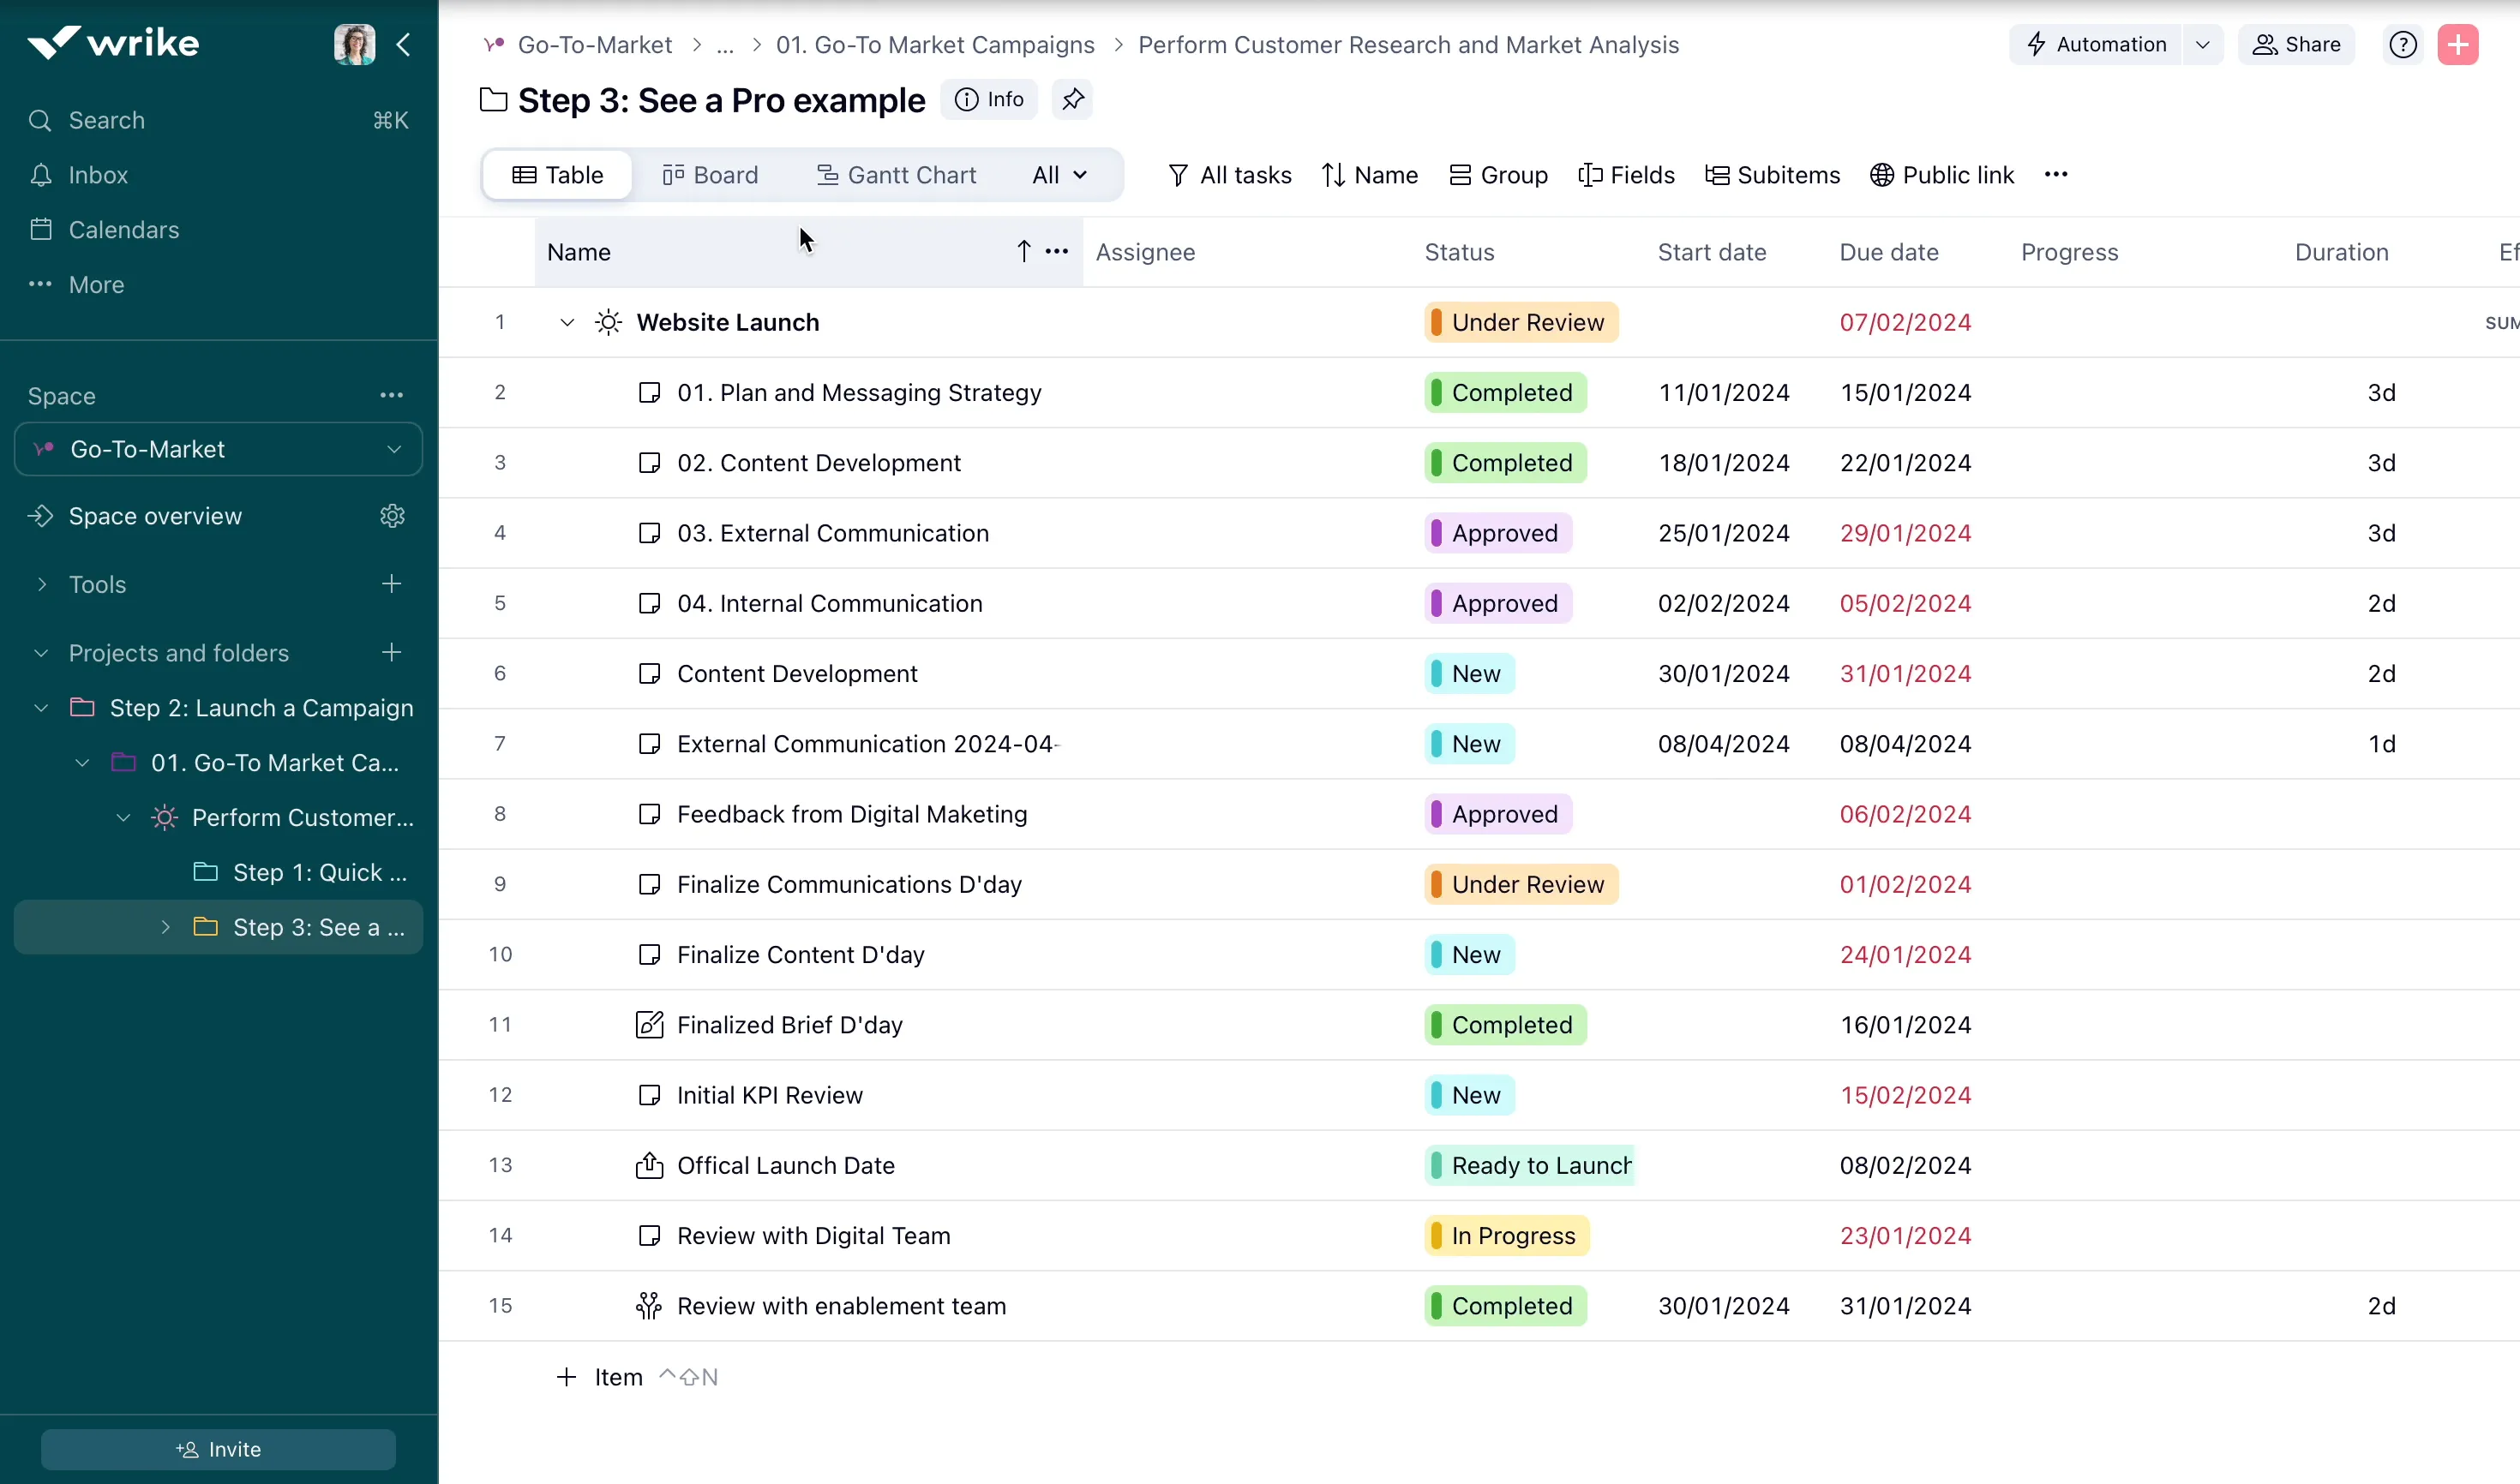Toggle Subitems display in the toolbar

[1772, 174]
